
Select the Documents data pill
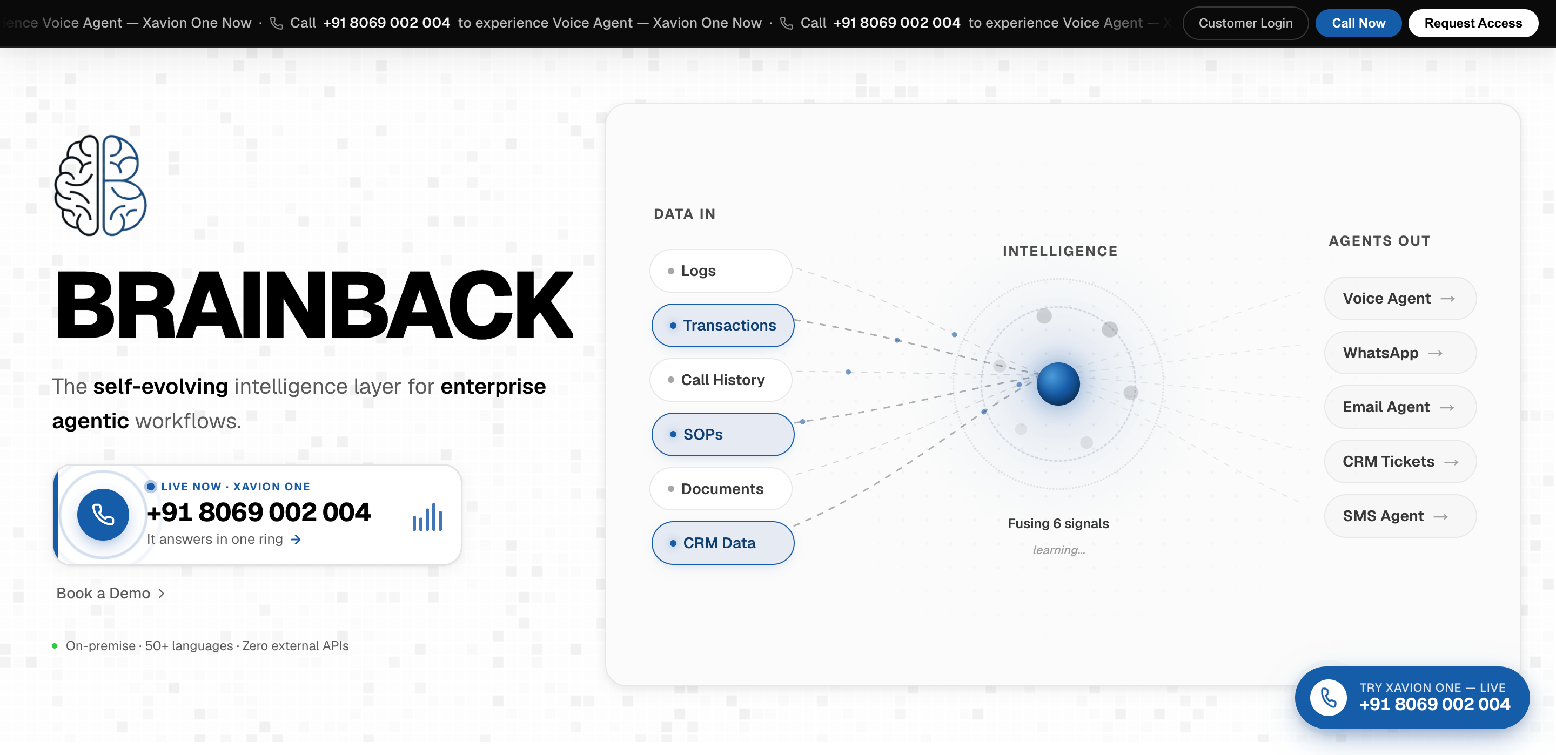tap(721, 489)
